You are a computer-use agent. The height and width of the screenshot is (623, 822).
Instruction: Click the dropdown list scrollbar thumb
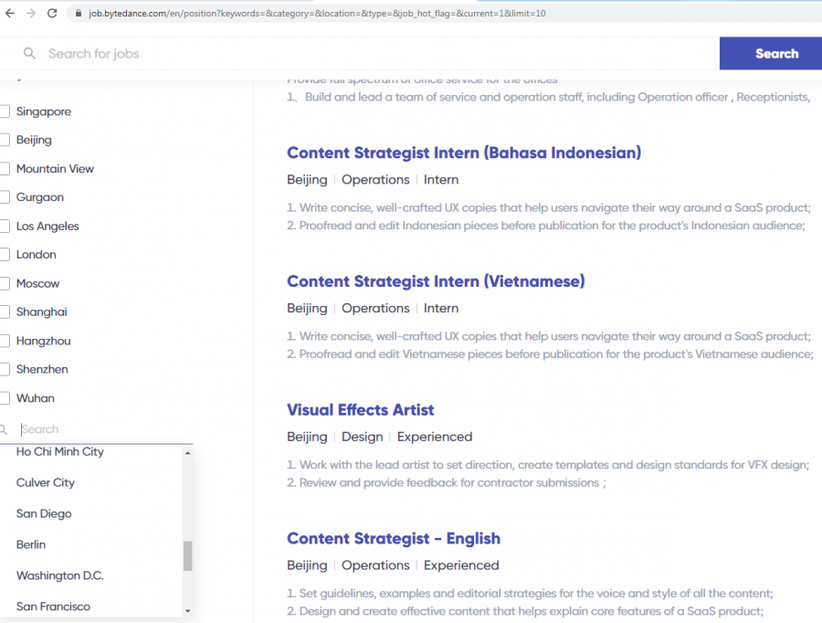(x=187, y=555)
